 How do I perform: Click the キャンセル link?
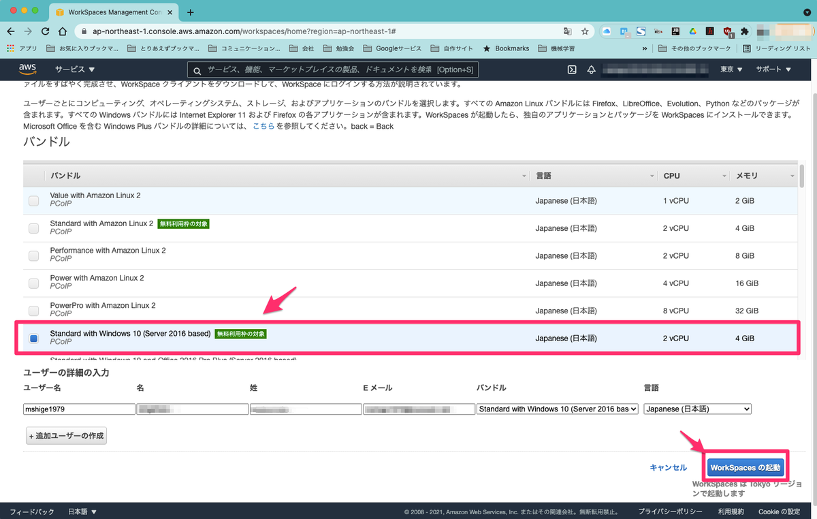click(x=668, y=468)
